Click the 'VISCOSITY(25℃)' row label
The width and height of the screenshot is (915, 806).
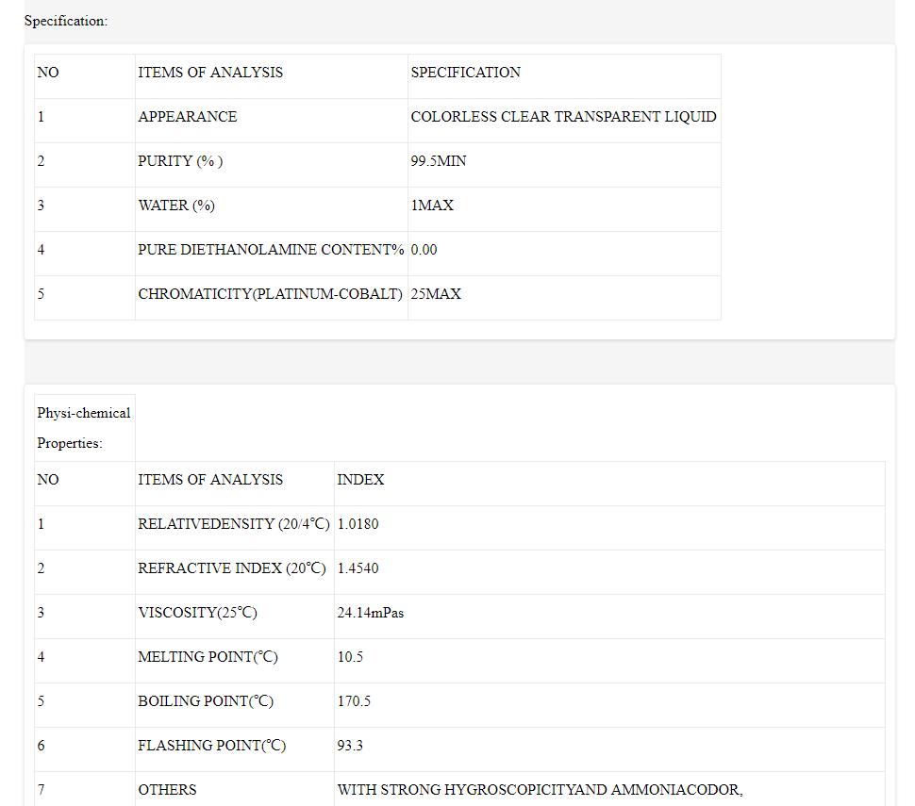tap(197, 613)
